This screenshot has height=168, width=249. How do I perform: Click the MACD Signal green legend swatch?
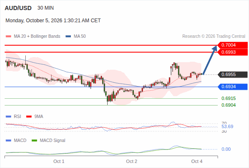click(34, 141)
